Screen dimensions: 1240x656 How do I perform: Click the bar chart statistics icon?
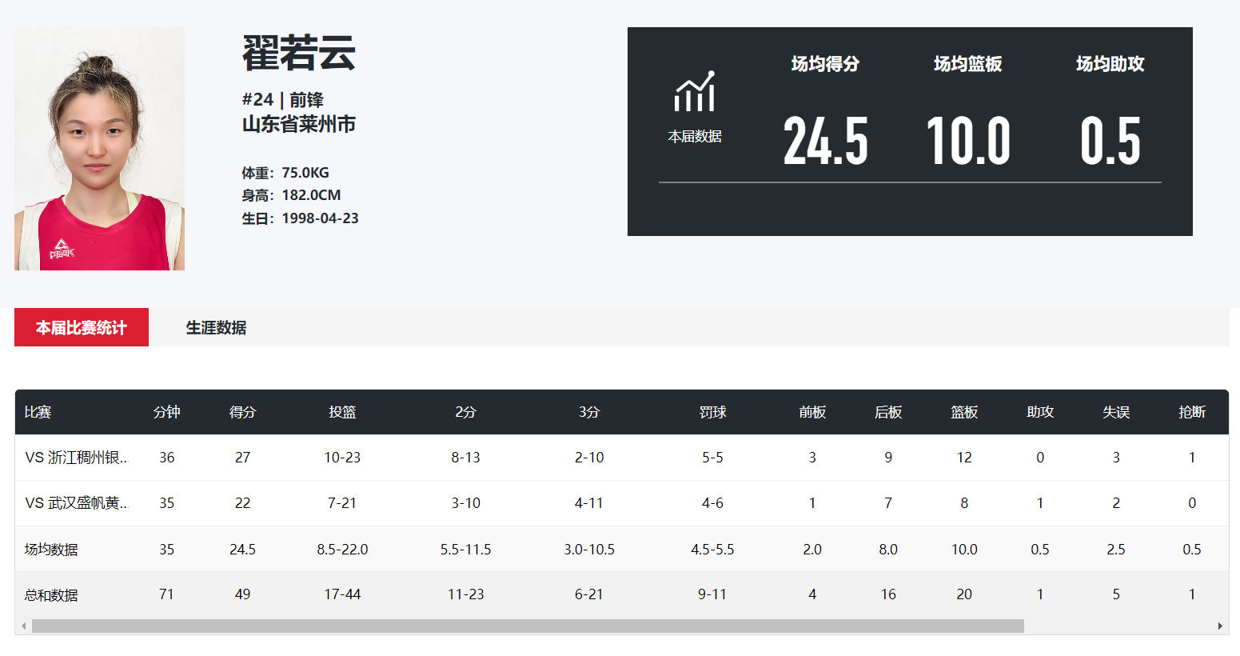coord(694,92)
